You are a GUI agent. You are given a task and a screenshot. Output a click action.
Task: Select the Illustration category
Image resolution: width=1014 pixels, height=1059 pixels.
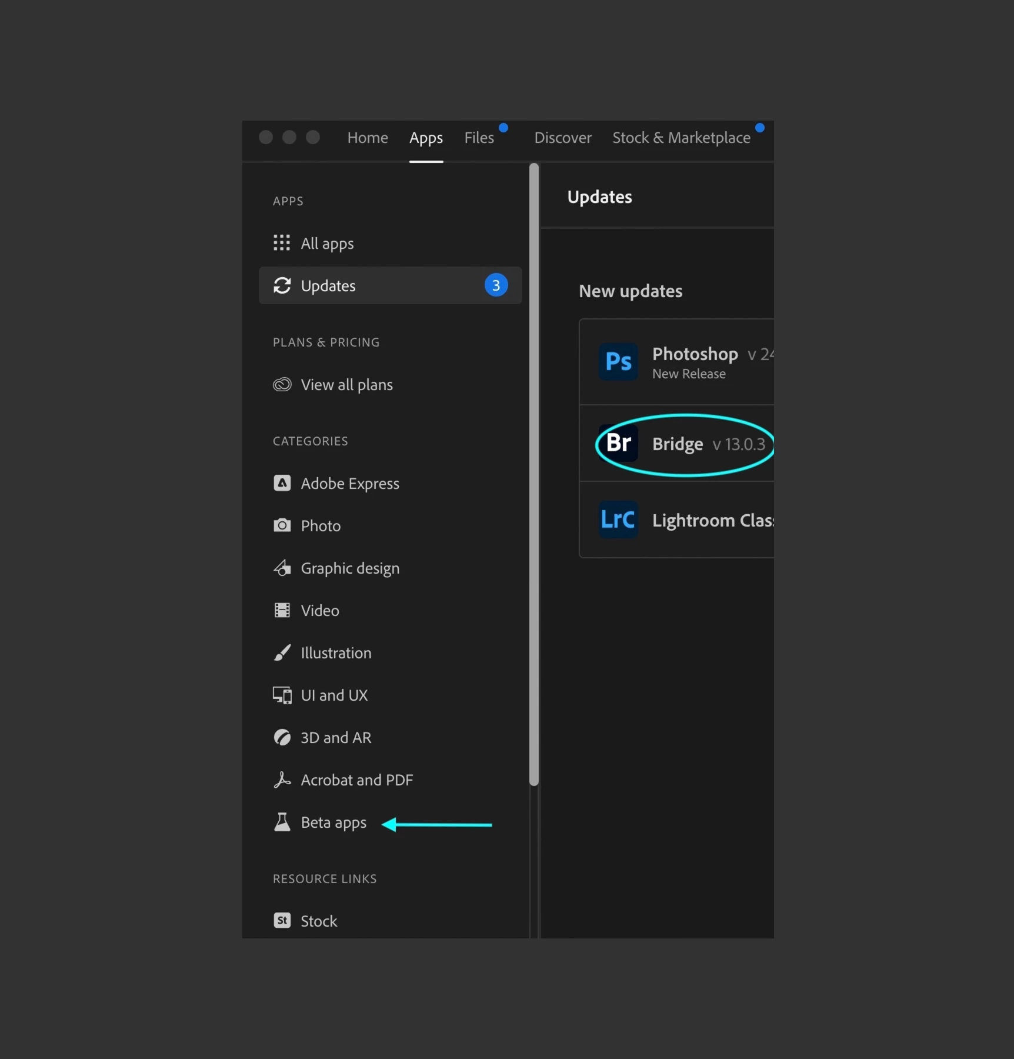click(x=390, y=652)
